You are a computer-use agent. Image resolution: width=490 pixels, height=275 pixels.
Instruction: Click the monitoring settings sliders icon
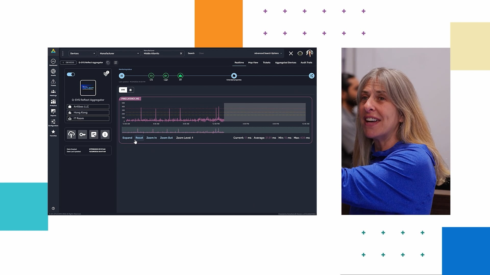312,76
